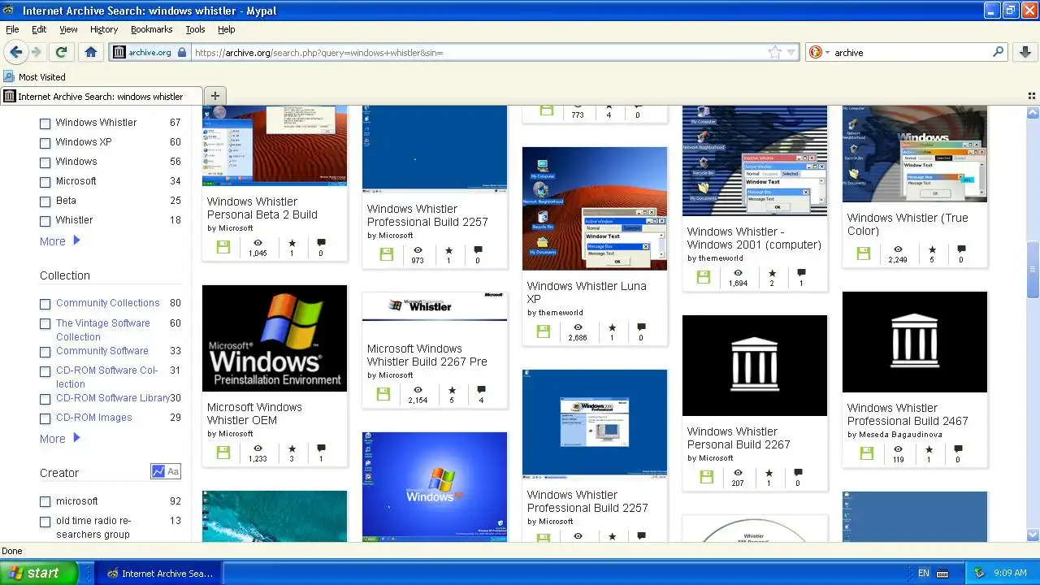This screenshot has width=1040, height=585.
Task: Click the address bar URL field
Action: [478, 52]
